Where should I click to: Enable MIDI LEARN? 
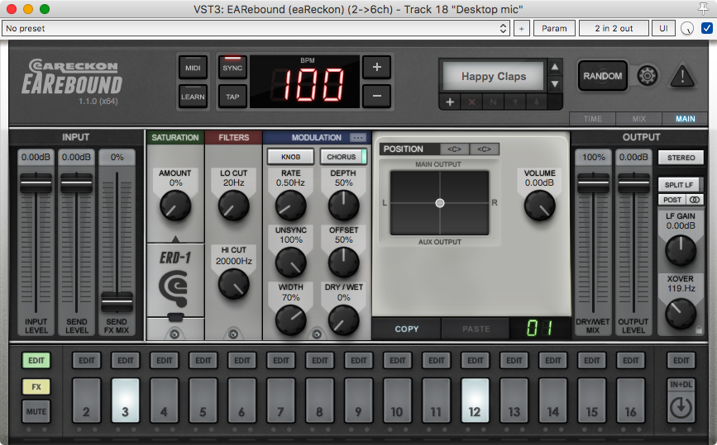point(193,97)
